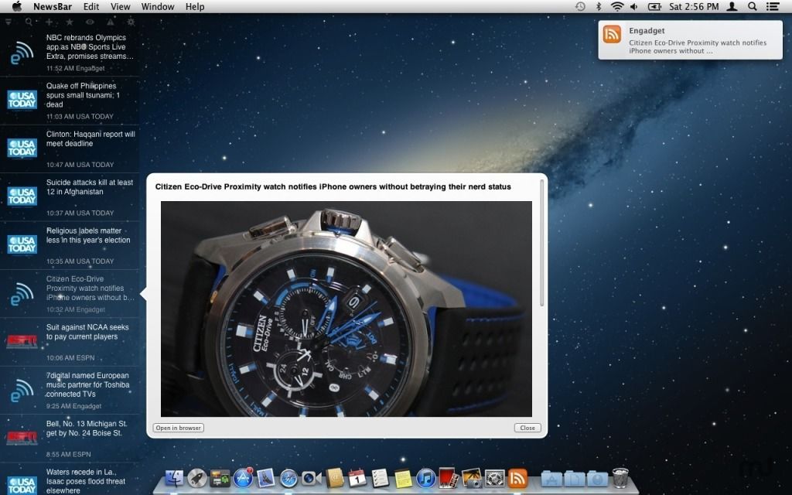
Task: Open iTunes from the Dock
Action: pyautogui.click(x=426, y=478)
